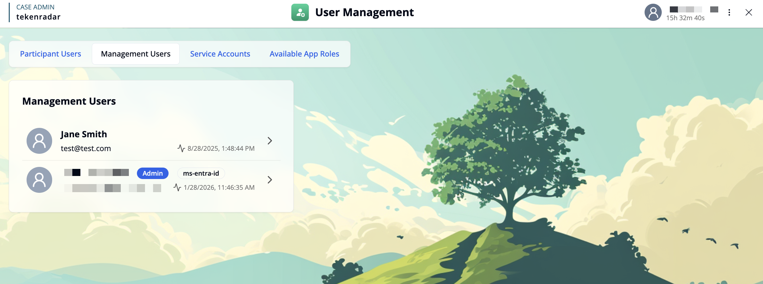Click Jane Smith's avatar icon

pos(39,141)
